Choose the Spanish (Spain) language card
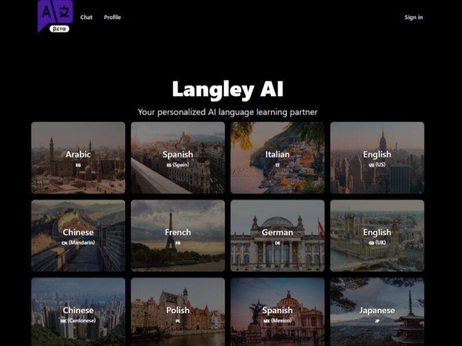462x346 pixels. pyautogui.click(x=177, y=157)
